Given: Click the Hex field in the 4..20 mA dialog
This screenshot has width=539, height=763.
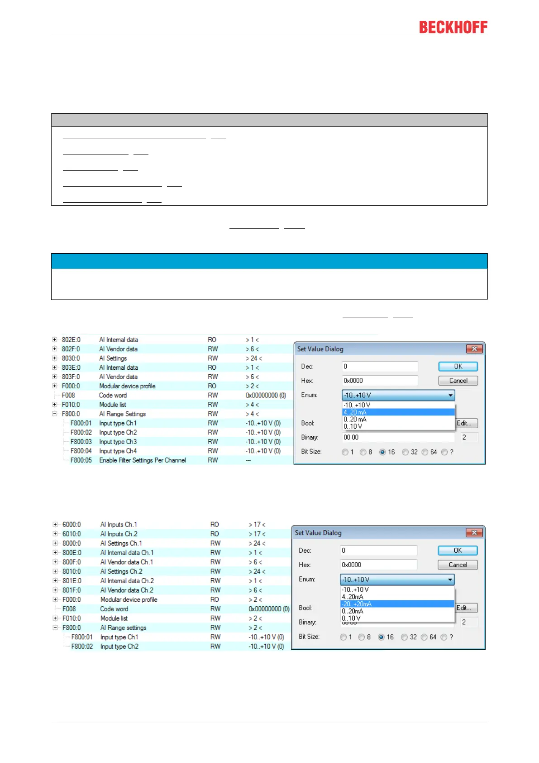Looking at the screenshot, I should click(x=380, y=381).
